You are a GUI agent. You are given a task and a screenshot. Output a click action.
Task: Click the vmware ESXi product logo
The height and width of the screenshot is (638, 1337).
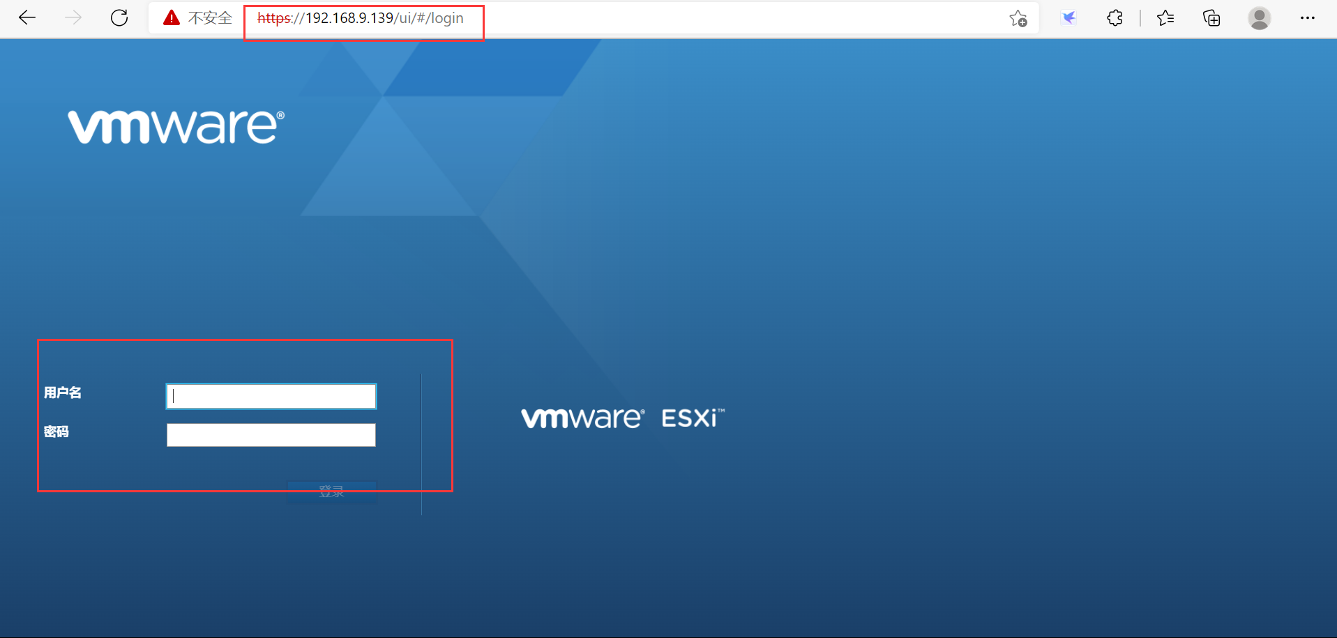[623, 418]
